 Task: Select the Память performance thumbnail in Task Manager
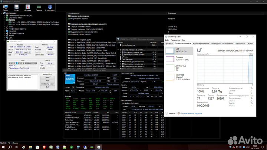click(x=179, y=59)
